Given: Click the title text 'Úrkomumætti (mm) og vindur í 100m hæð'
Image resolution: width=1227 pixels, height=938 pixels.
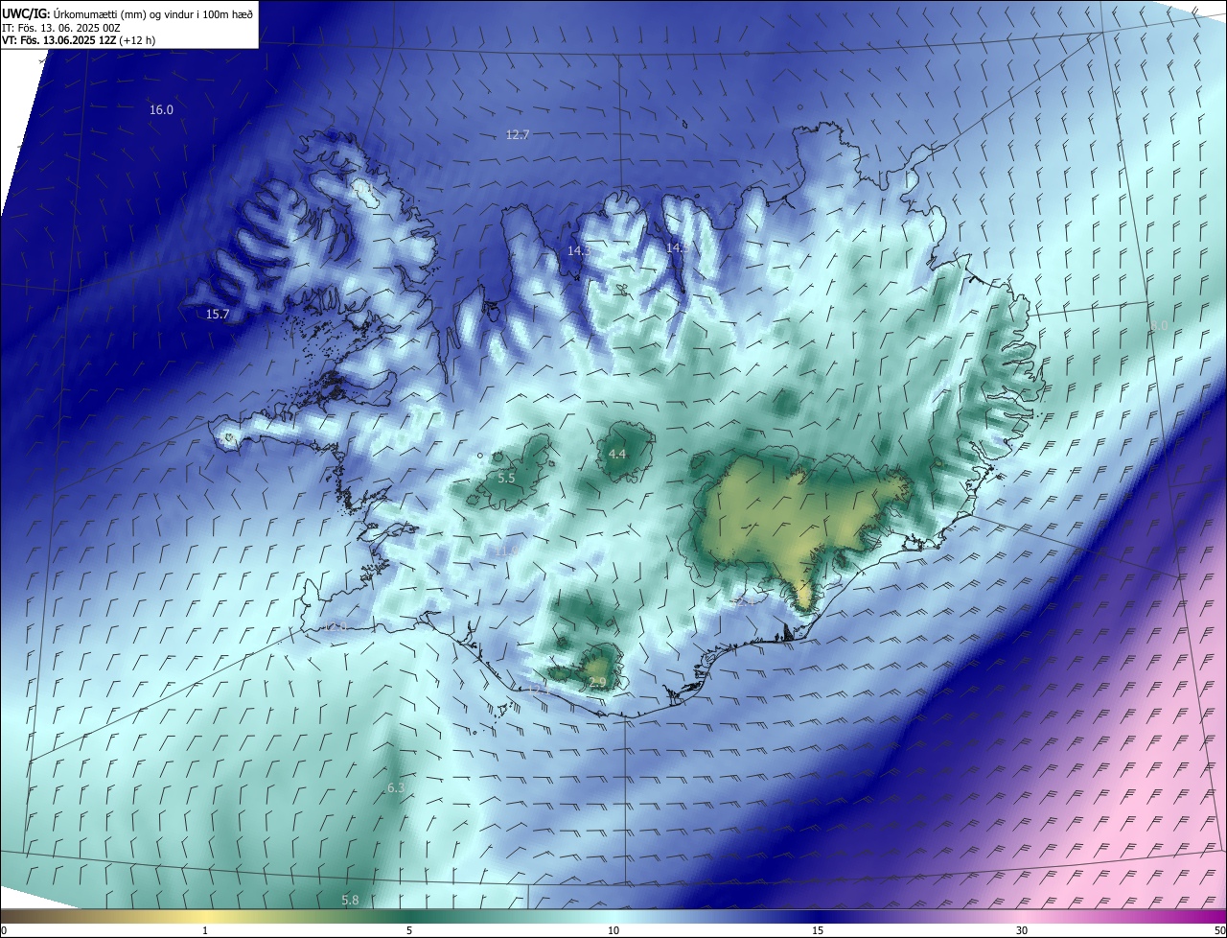Looking at the screenshot, I should point(152,12).
